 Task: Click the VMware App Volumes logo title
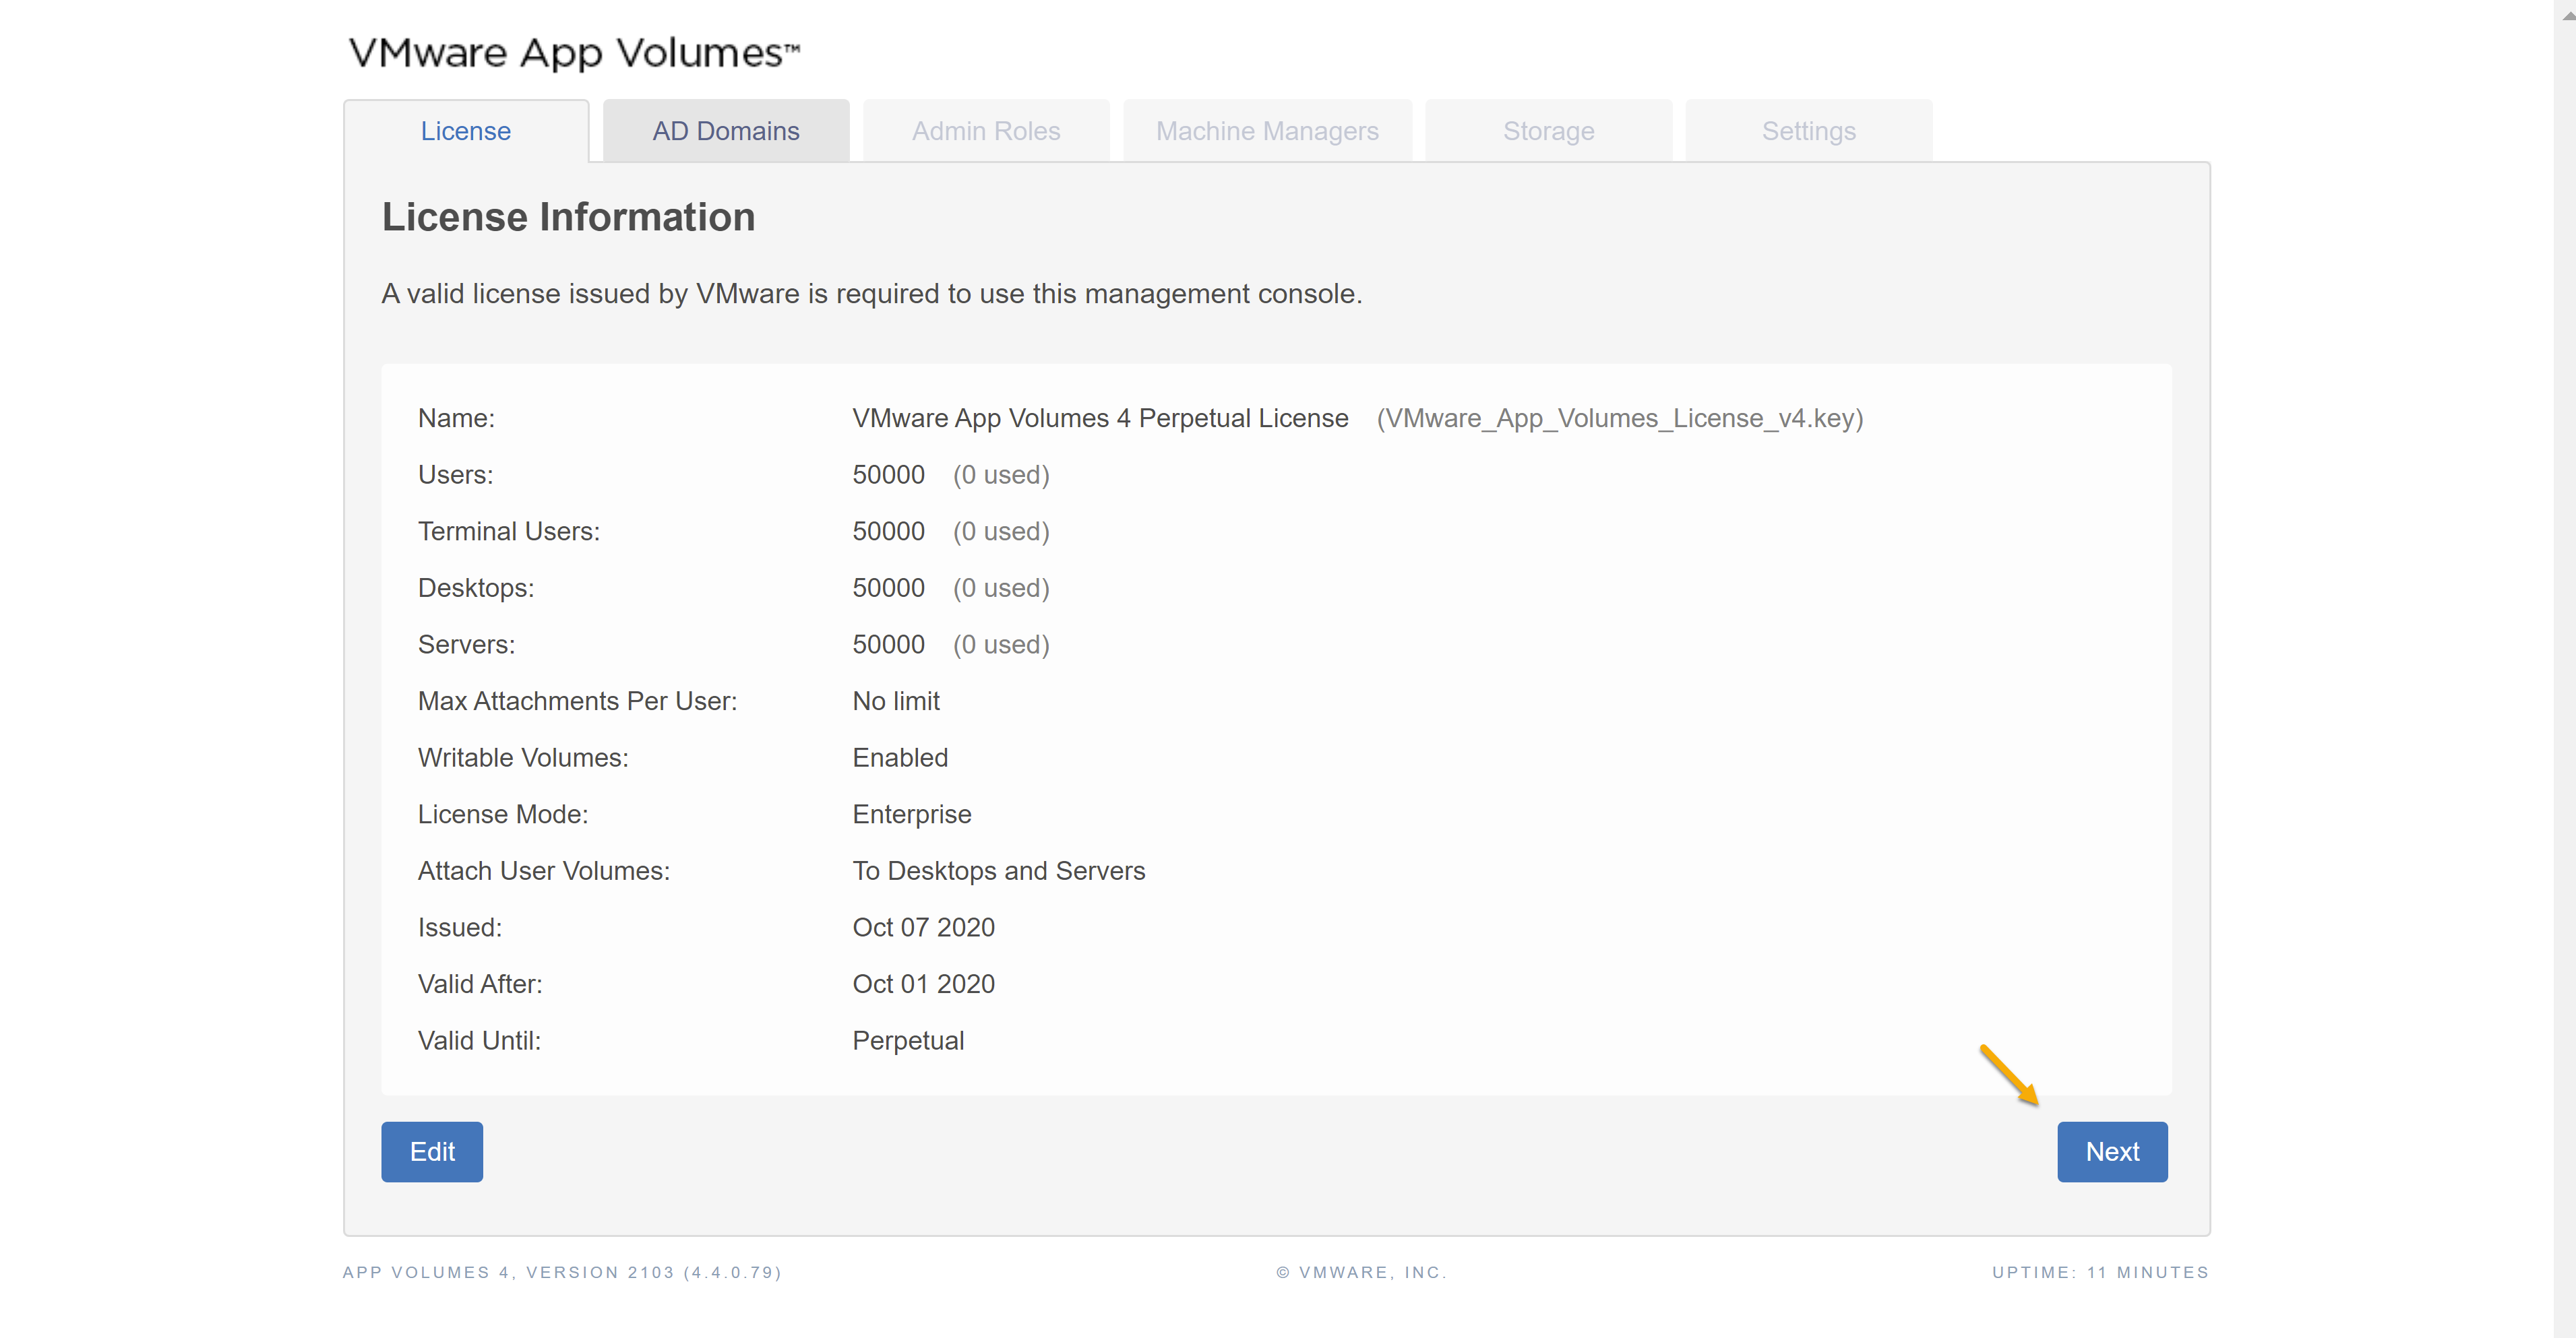click(574, 53)
